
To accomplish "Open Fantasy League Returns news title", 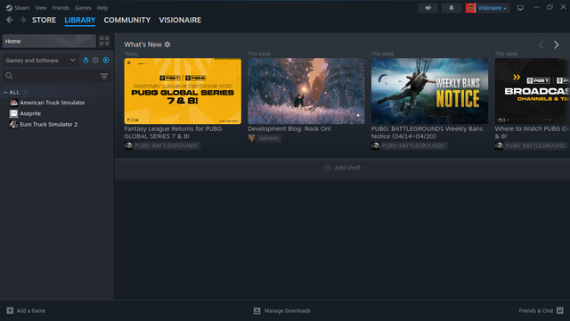I will click(x=173, y=133).
